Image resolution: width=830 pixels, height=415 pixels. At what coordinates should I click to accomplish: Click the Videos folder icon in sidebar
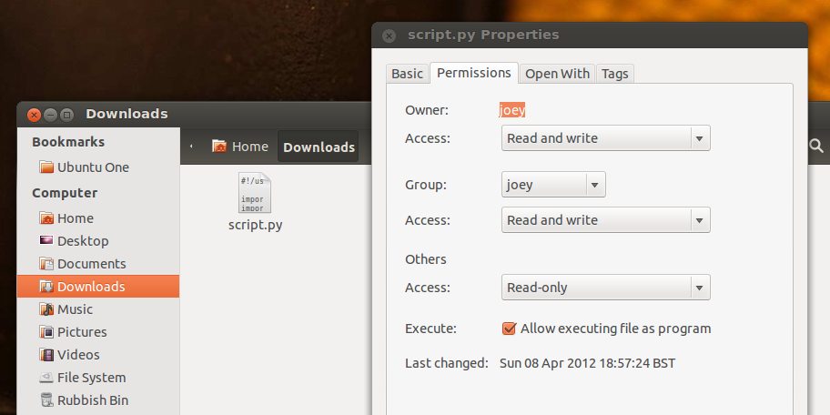click(x=46, y=355)
